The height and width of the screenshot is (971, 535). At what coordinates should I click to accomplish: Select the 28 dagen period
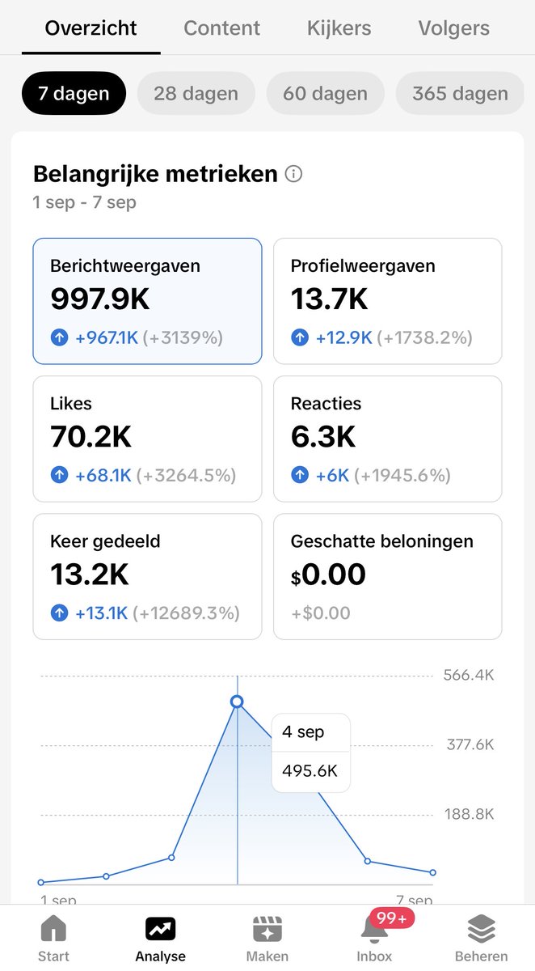[x=196, y=93]
